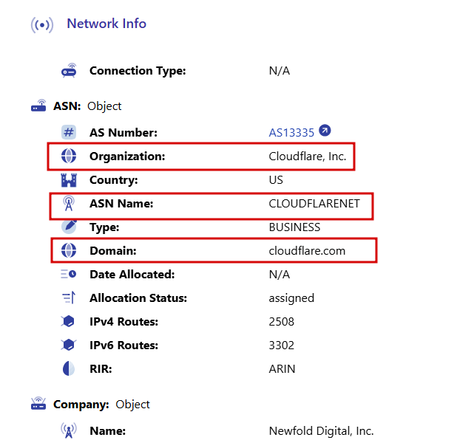Image resolution: width=457 pixels, height=440 pixels.
Task: Select the Cloudflare, Inc. organization value
Action: (x=308, y=157)
